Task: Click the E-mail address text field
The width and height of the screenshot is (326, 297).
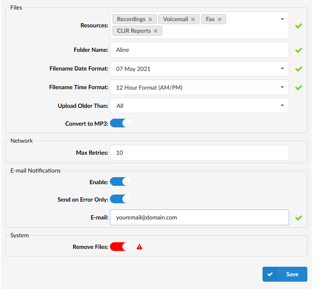Action: pos(199,217)
